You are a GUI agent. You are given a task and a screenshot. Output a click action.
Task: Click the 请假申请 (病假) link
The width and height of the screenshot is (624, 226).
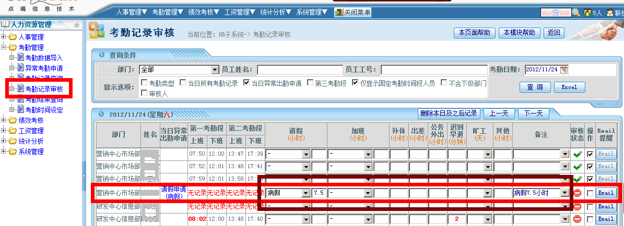pos(174,193)
